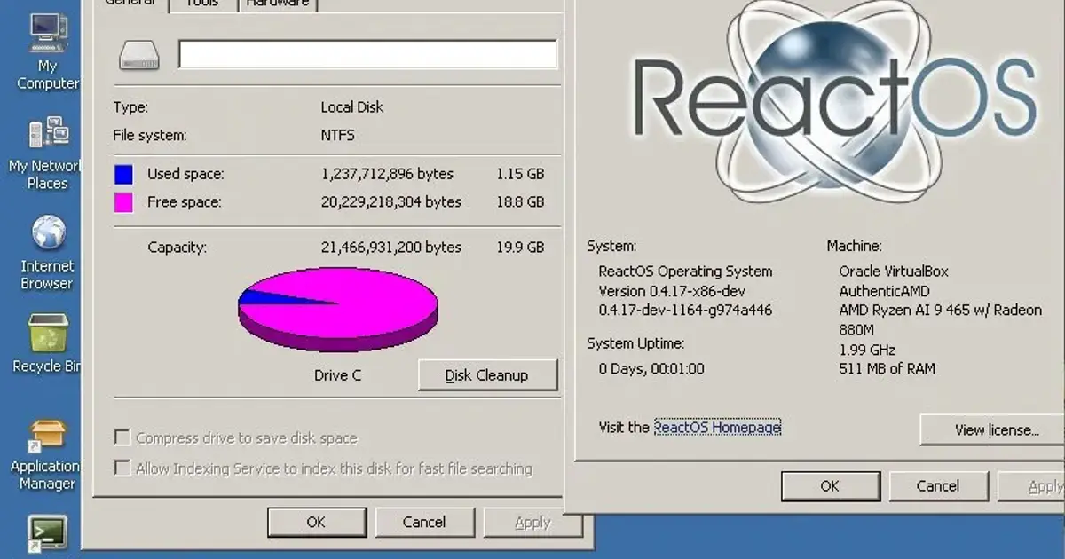Select the NTFS file system value
This screenshot has height=559, width=1065.
[x=338, y=136]
